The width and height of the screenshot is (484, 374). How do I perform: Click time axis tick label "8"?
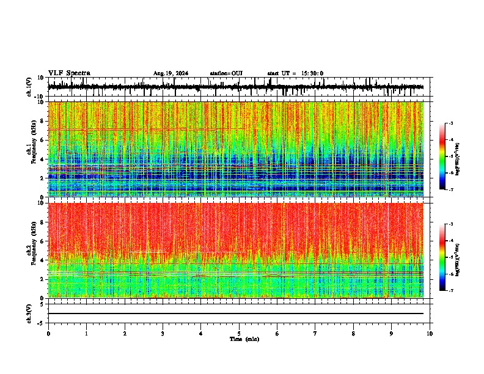(x=353, y=334)
